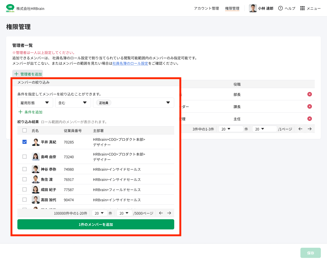Open the 雇用形態 condition dropdown
Image resolution: width=327 pixels, height=262 pixels.
[35, 102]
